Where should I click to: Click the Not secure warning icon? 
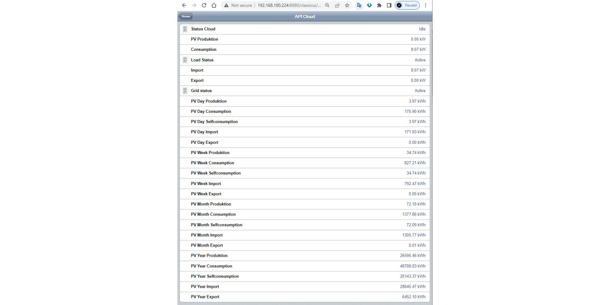click(x=226, y=5)
